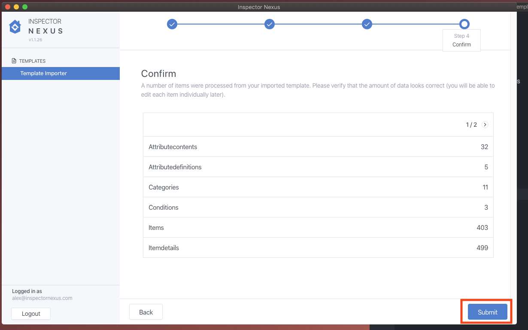Click the Conditions row showing 3

tap(318, 208)
